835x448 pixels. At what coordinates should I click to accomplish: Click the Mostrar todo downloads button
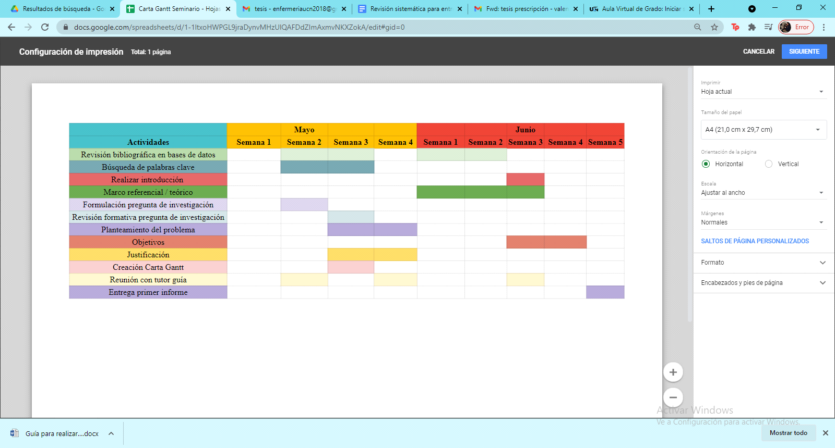788,433
